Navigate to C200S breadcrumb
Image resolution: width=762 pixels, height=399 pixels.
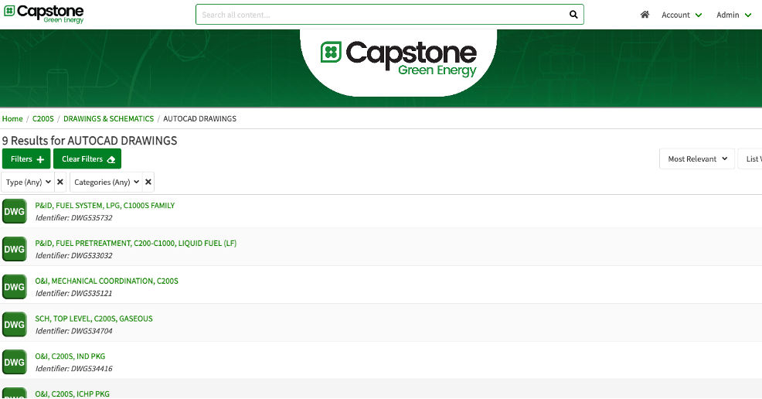(43, 118)
